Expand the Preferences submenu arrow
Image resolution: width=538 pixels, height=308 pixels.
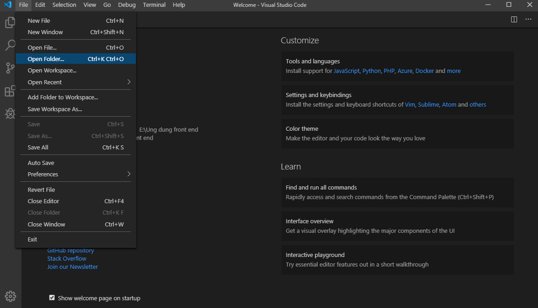coord(128,174)
